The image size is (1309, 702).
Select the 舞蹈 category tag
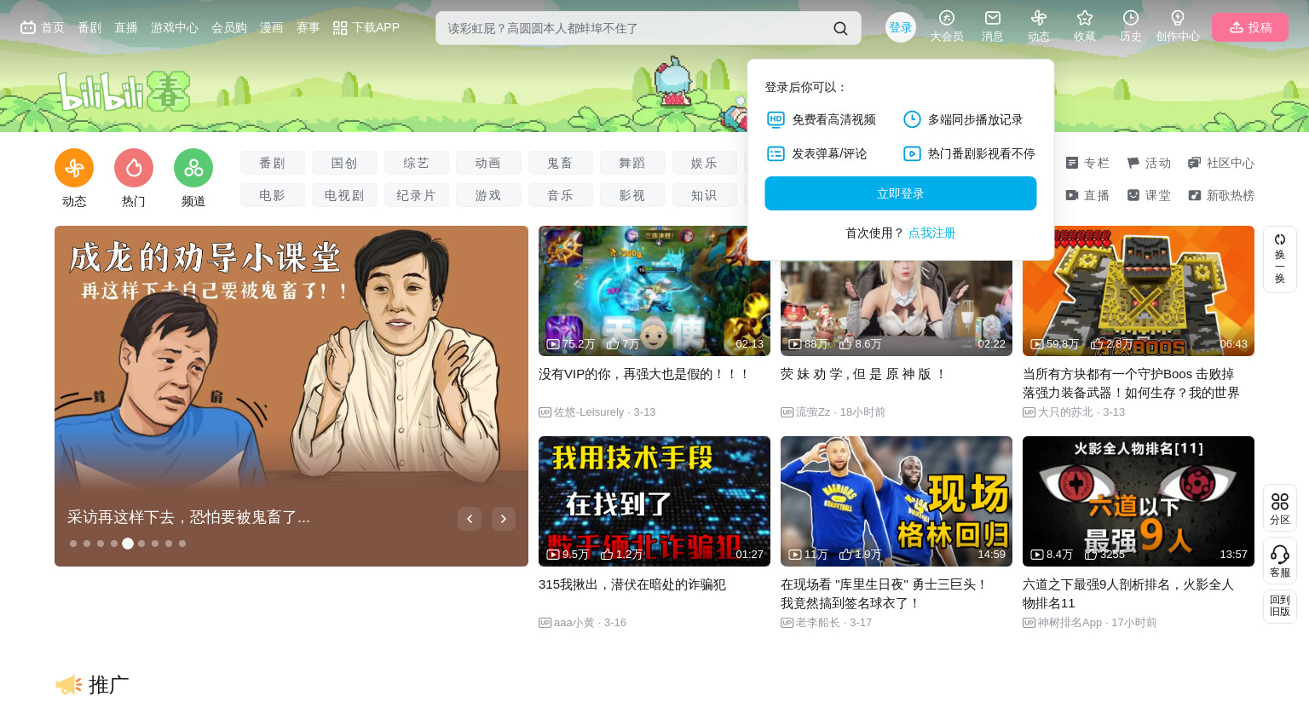632,163
